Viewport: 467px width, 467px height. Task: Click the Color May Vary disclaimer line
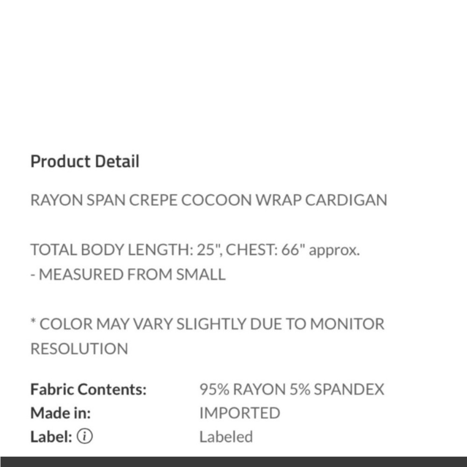click(x=208, y=324)
